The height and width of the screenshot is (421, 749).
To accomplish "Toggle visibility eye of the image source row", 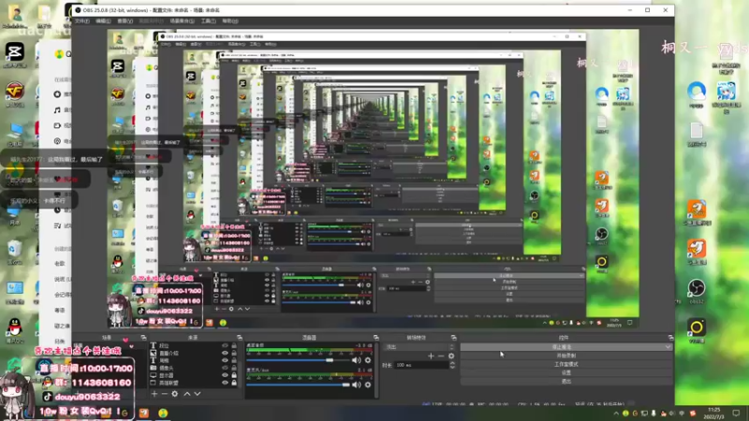I will [x=225, y=354].
